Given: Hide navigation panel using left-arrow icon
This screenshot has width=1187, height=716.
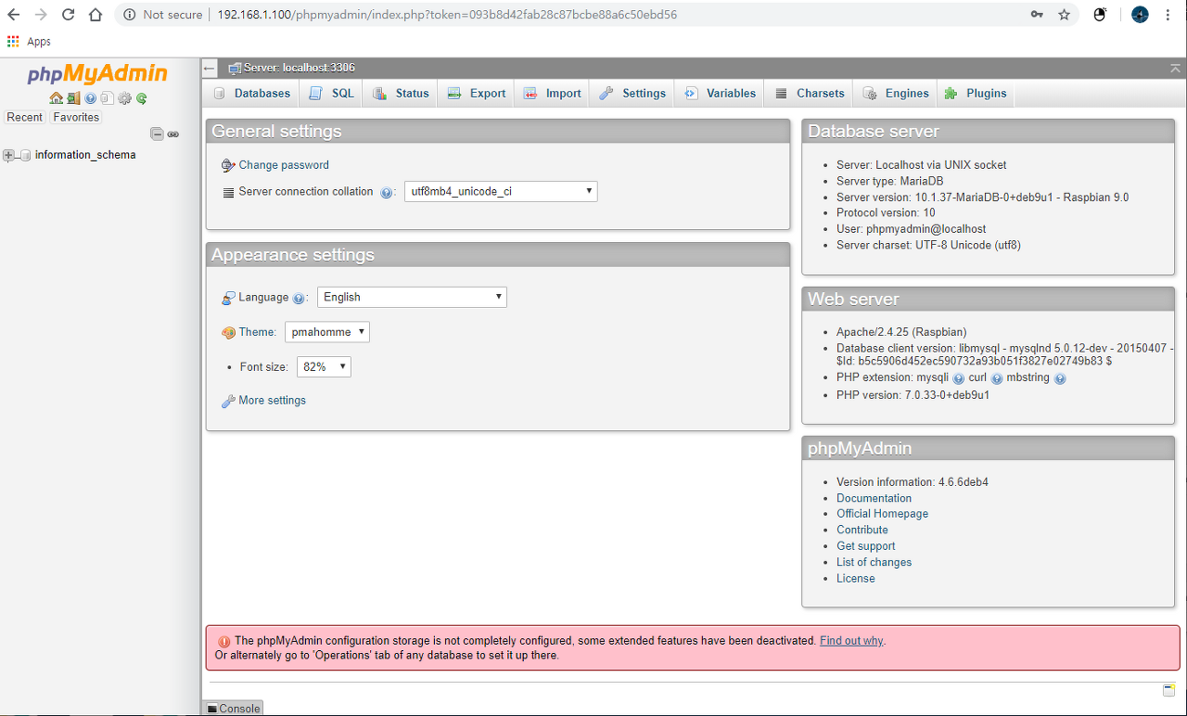Looking at the screenshot, I should click(x=211, y=69).
